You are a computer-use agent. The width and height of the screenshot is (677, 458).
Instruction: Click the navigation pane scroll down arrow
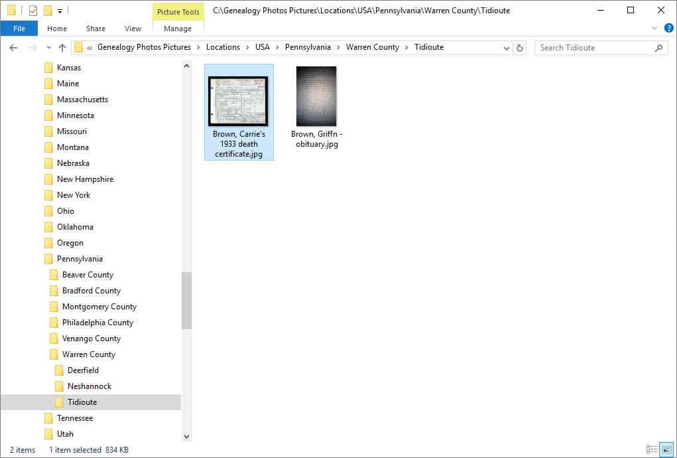[186, 436]
